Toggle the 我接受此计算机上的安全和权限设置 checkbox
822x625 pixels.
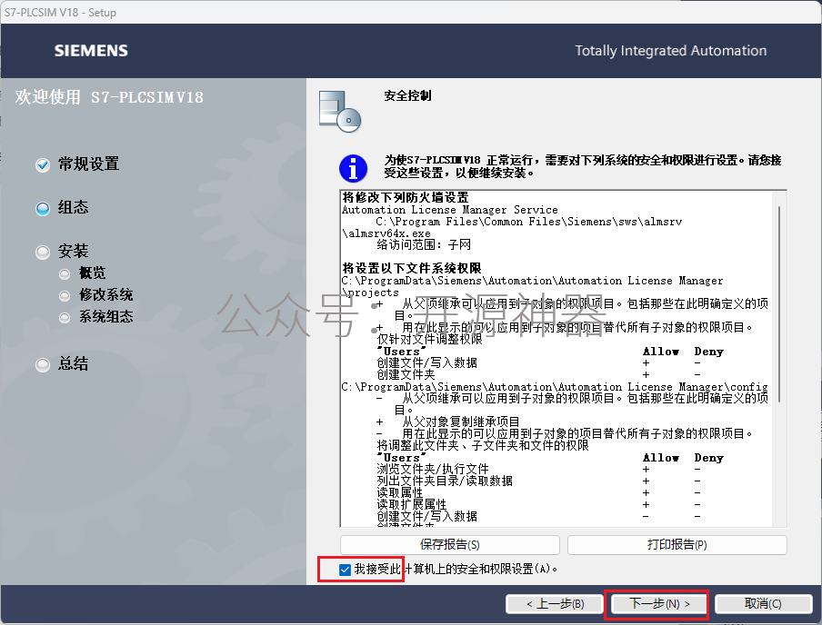pos(345,570)
